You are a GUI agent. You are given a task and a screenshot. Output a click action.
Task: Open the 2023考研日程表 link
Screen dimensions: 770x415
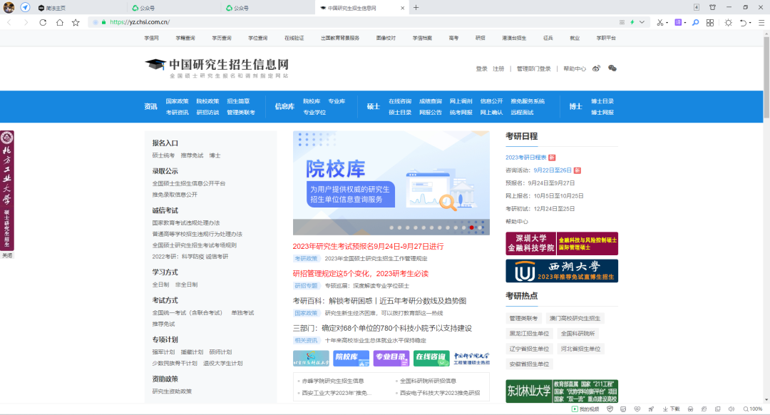pos(526,158)
